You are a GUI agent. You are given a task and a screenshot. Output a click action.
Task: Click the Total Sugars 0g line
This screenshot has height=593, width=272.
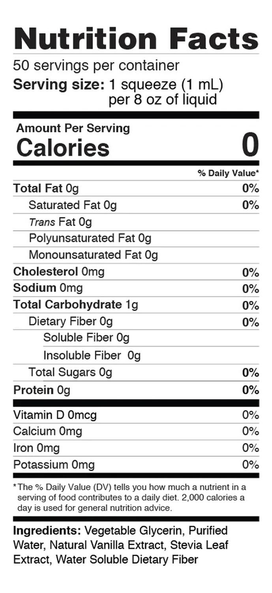click(x=70, y=372)
